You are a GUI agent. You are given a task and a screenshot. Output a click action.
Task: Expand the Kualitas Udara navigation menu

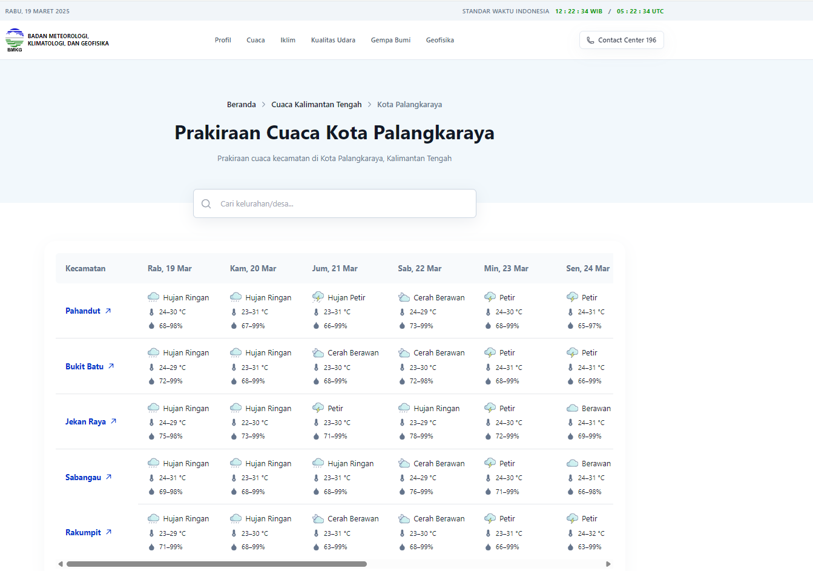pyautogui.click(x=333, y=41)
